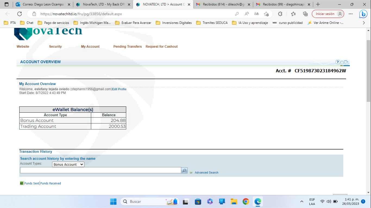Click Iniciar sesión profile button
Image resolution: width=371 pixels, height=208 pixels.
[x=328, y=14]
